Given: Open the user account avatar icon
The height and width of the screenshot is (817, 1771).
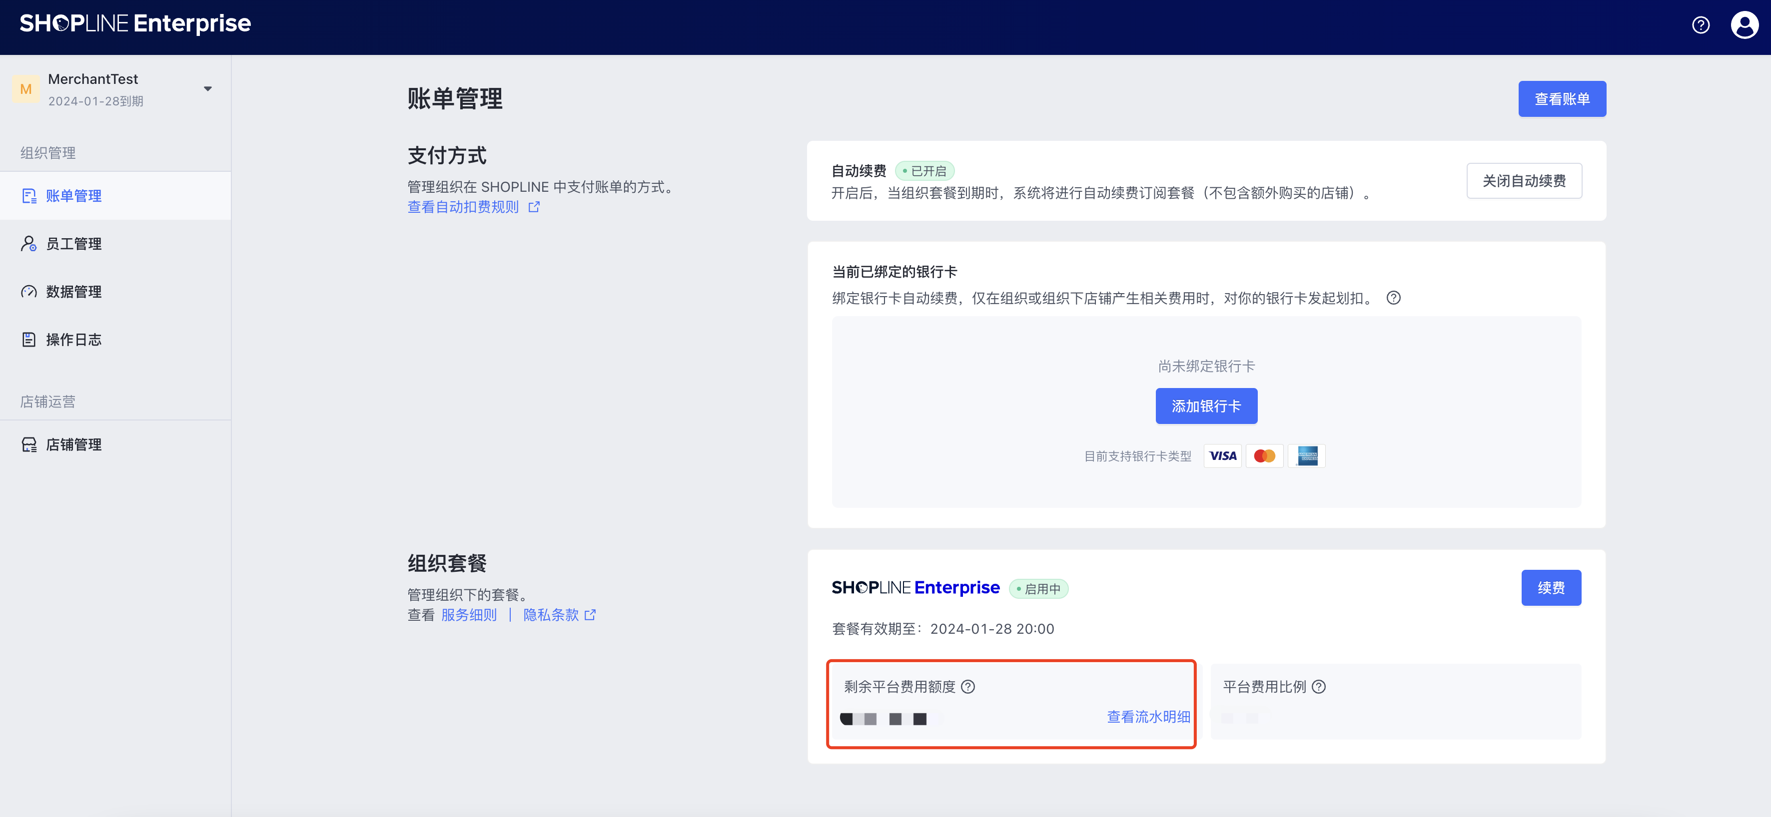Looking at the screenshot, I should [x=1744, y=25].
